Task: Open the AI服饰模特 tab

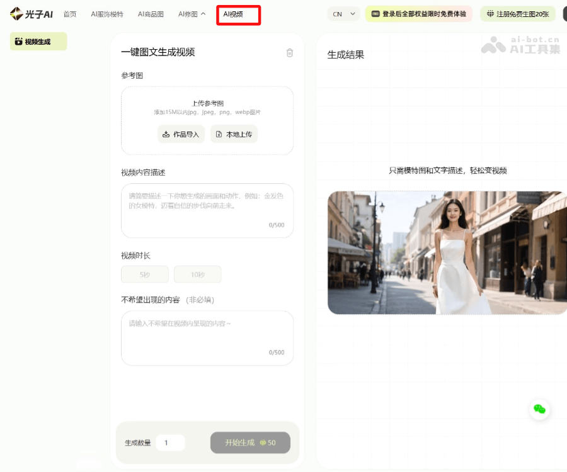Action: tap(107, 14)
